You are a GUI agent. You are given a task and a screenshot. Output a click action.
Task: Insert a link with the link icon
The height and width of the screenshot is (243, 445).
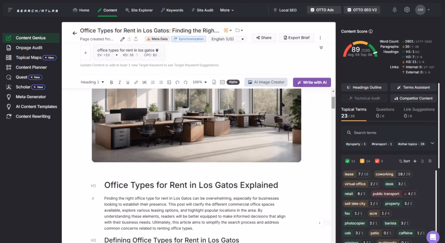click(x=136, y=82)
